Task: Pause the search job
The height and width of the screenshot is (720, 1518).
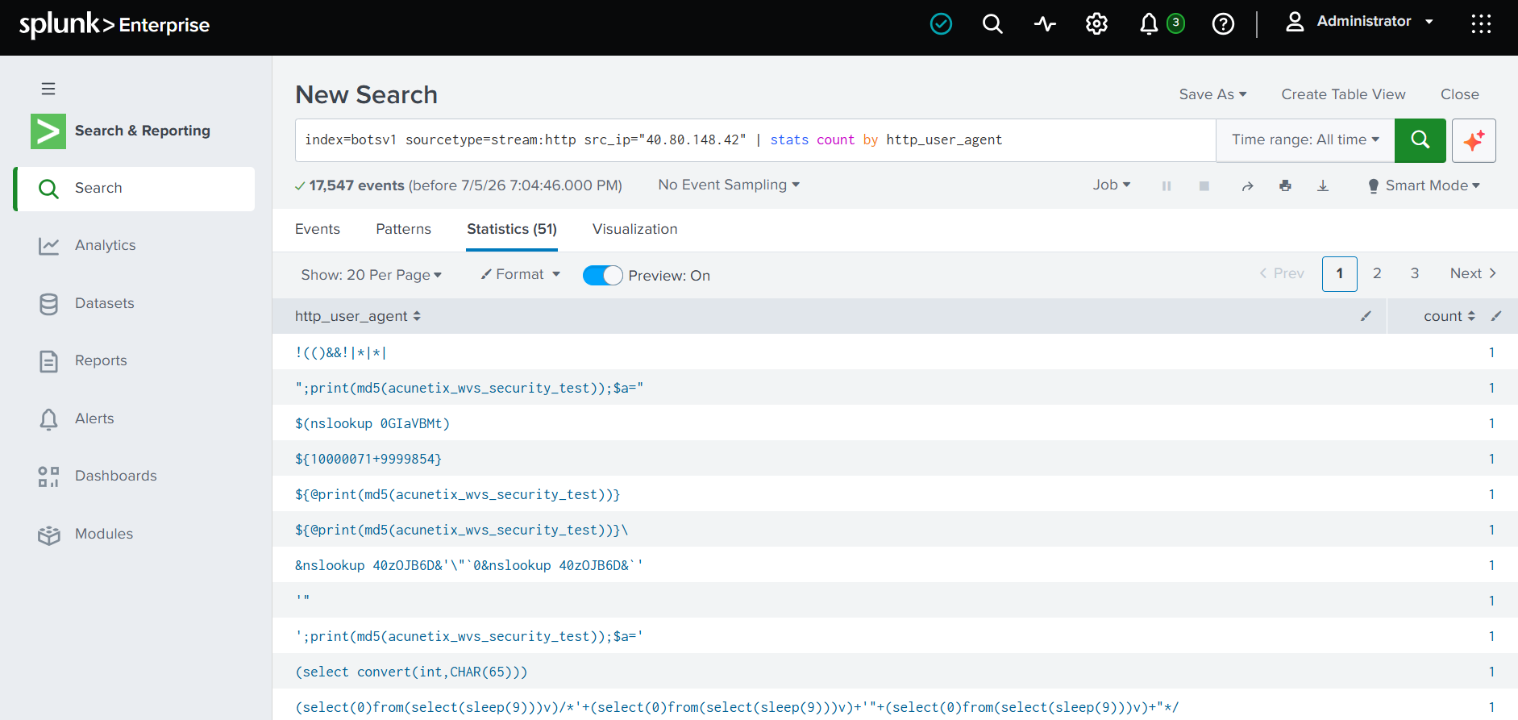Action: 1167,186
